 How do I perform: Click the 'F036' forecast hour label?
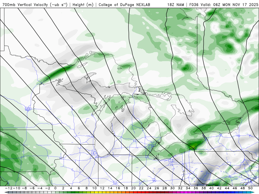click(194, 5)
